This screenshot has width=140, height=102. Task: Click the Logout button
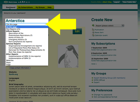click(x=116, y=2)
